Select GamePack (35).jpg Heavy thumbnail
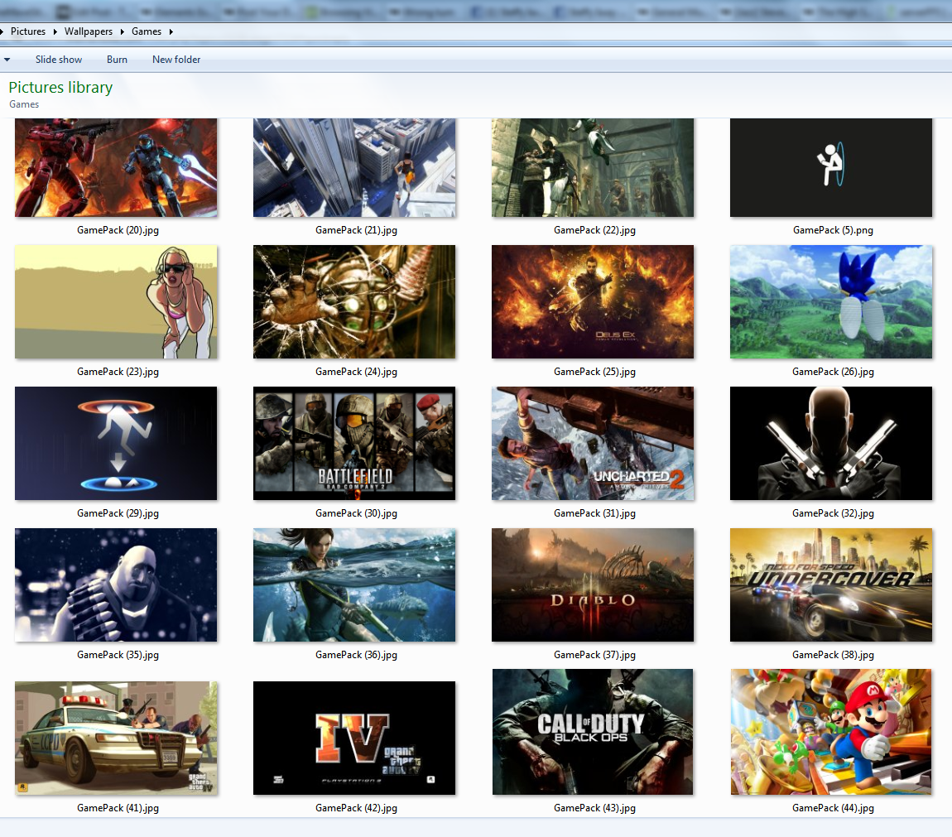The image size is (952, 837). (116, 585)
